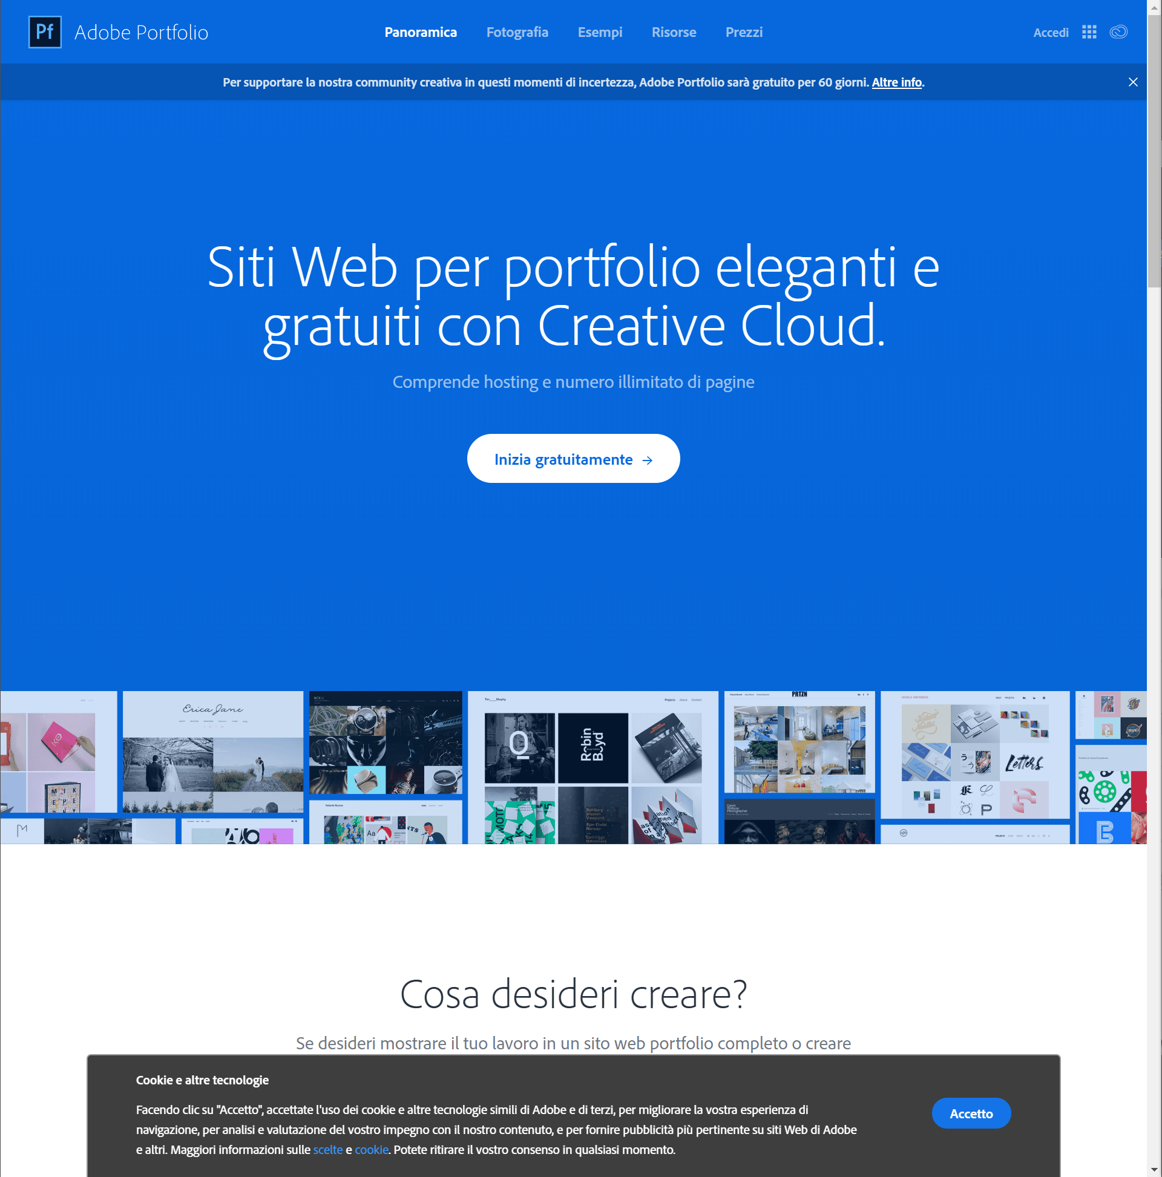Click the 'Cookie e altre tecnologie' heading

(202, 1080)
